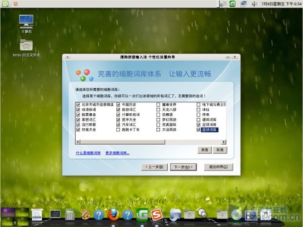Click the 全选 select-all button

click(x=205, y=150)
